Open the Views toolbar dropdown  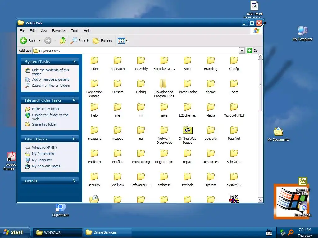[122, 41]
